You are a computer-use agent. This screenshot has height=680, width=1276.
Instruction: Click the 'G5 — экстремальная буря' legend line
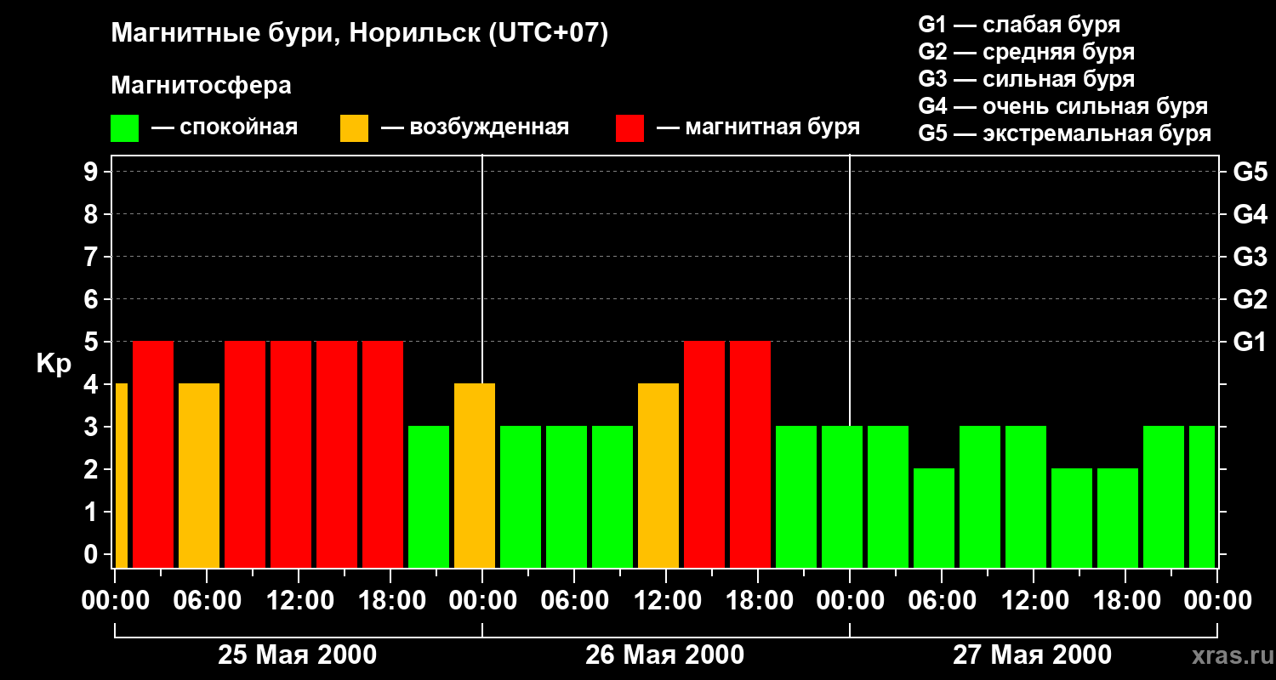[x=1065, y=133]
